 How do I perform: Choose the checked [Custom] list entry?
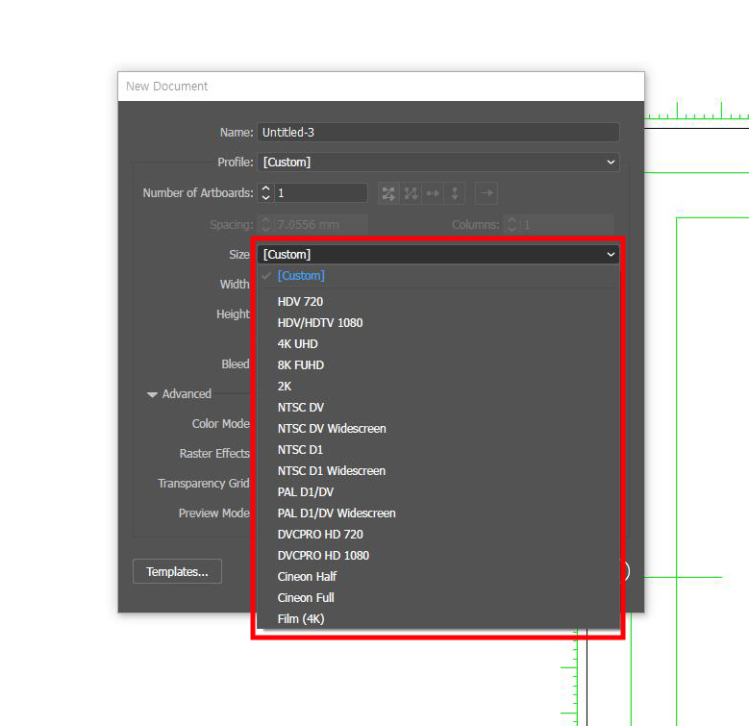coord(438,276)
